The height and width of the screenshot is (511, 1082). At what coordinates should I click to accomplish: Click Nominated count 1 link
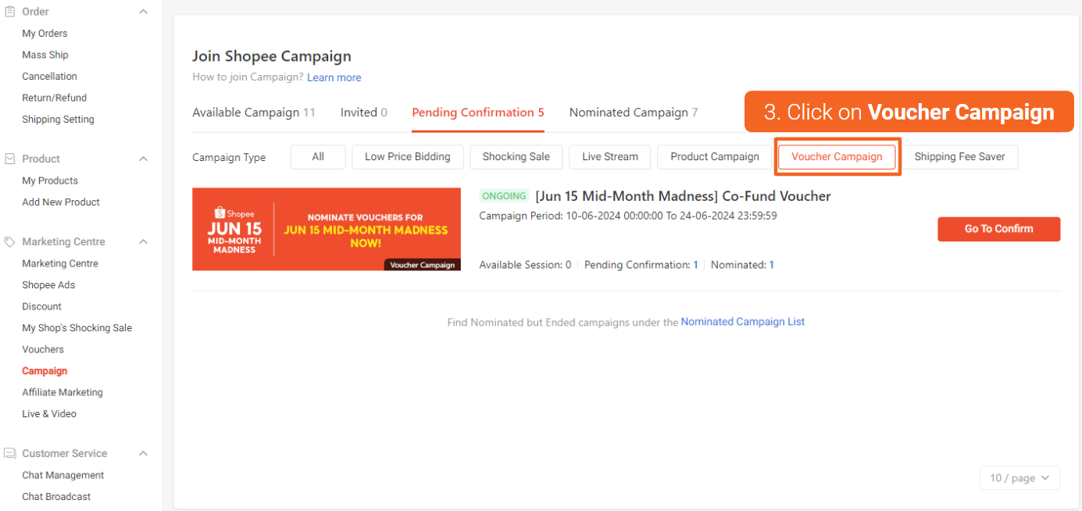[772, 265]
